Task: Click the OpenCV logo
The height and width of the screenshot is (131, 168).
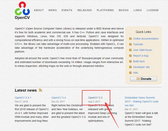Action: click(x=22, y=11)
